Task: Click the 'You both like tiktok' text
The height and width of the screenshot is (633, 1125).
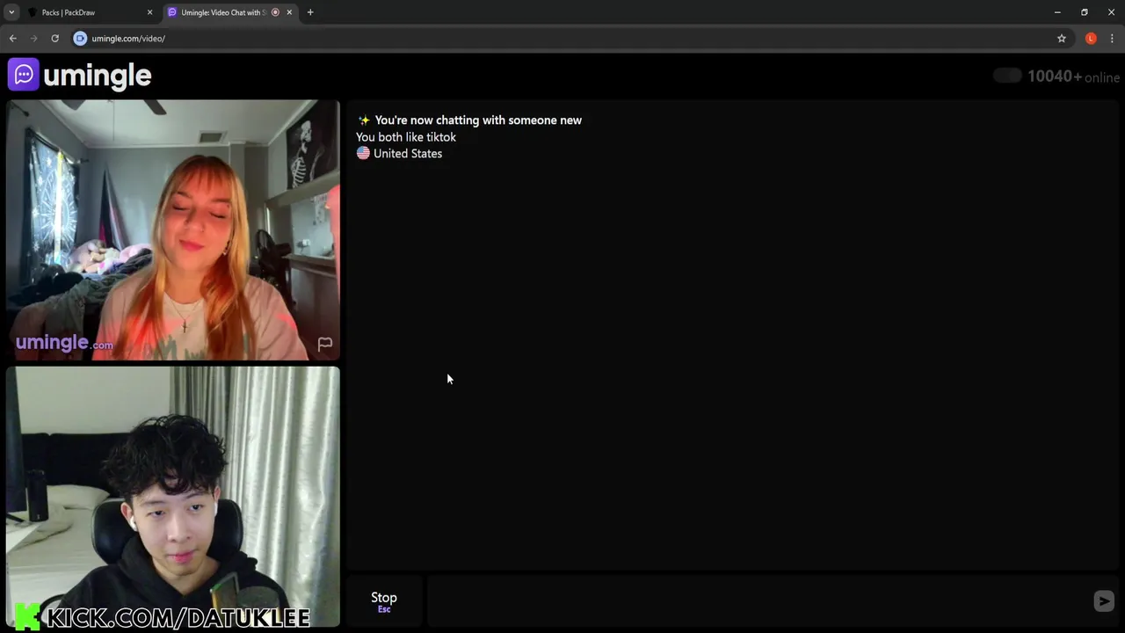Action: coord(406,137)
